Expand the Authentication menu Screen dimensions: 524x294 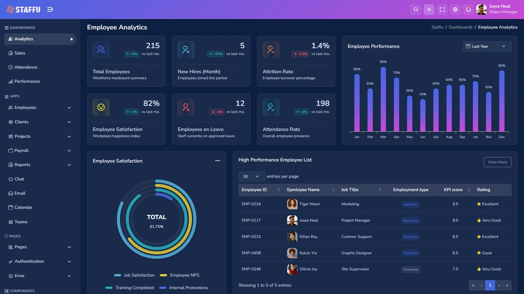click(x=40, y=261)
